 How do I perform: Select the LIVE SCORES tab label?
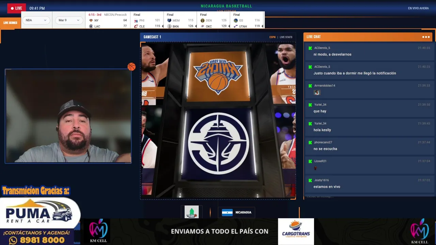pos(10,23)
